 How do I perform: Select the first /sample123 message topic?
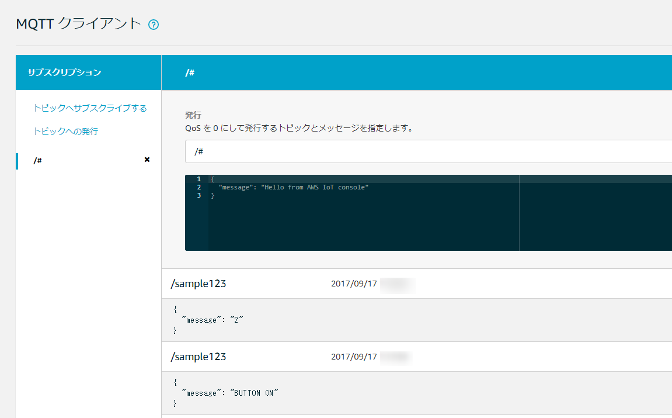tap(199, 284)
